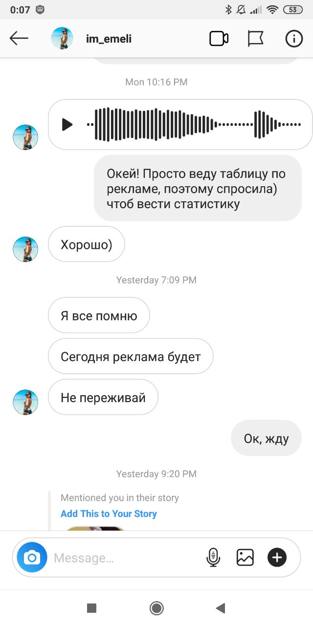Seek within the voice message waveform

point(194,124)
